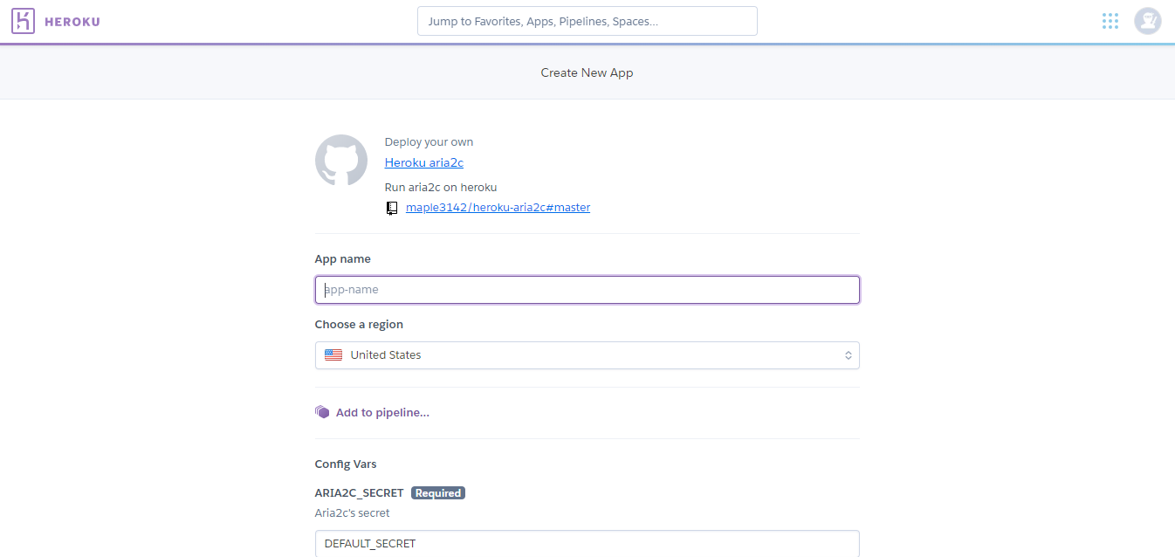Click the GitHub octocat avatar
Viewport: 1175px width, 557px height.
[x=341, y=161]
